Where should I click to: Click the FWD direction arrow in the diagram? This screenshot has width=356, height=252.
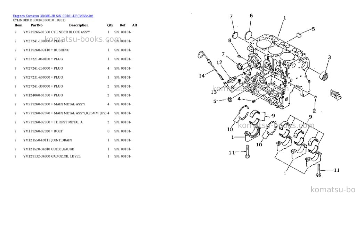click(336, 95)
